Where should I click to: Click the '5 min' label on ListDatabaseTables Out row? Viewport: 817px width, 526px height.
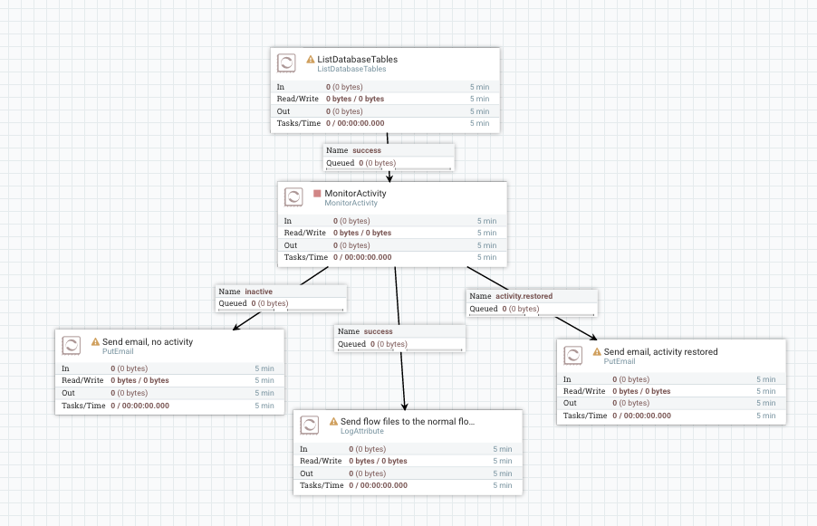click(x=479, y=111)
